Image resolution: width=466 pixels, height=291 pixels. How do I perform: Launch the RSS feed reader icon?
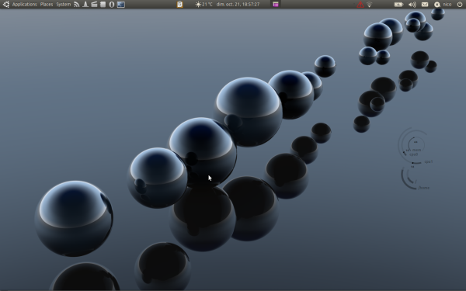(77, 5)
